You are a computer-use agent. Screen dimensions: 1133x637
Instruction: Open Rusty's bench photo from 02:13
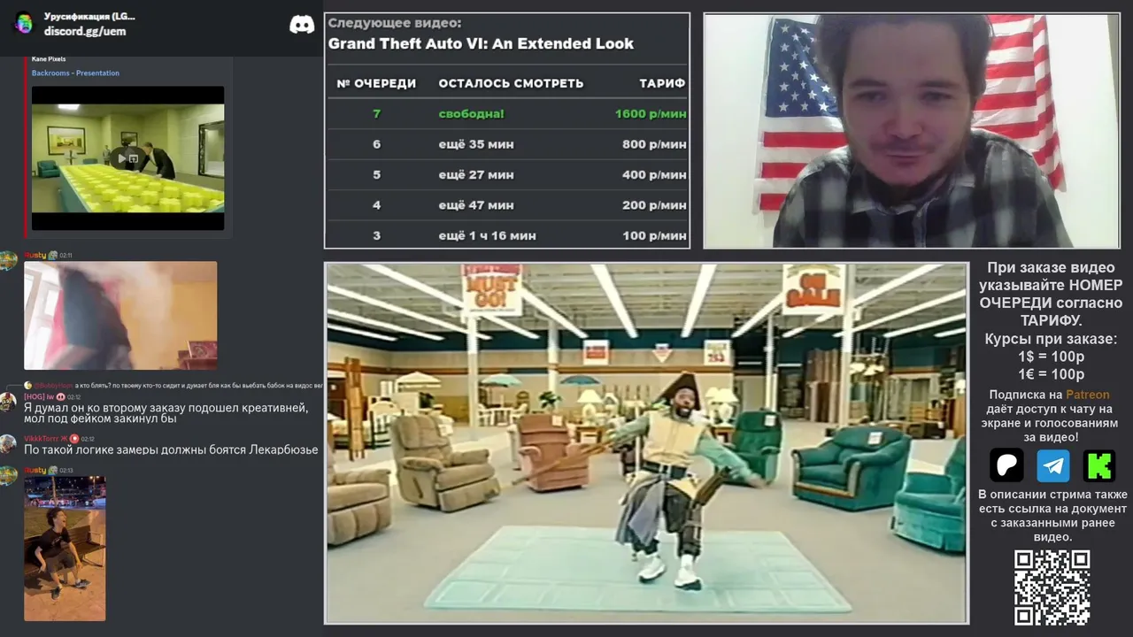tap(65, 549)
